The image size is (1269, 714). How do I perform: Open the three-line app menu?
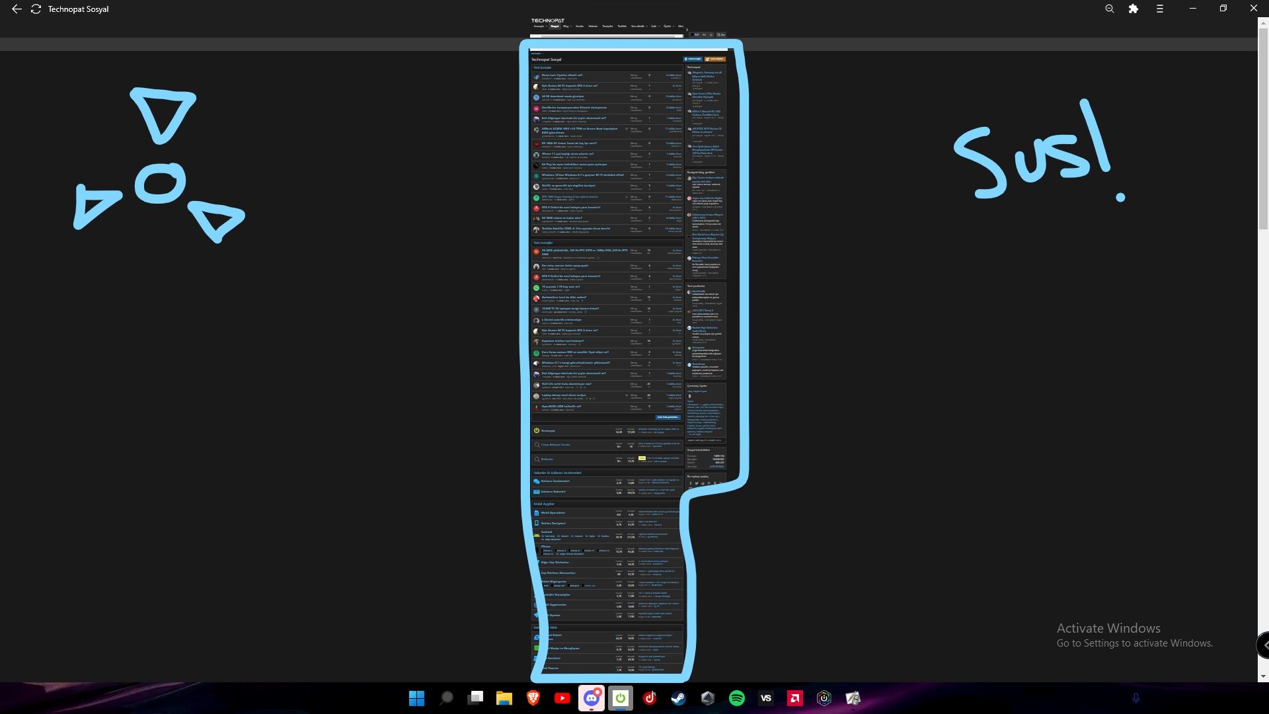coord(1160,9)
